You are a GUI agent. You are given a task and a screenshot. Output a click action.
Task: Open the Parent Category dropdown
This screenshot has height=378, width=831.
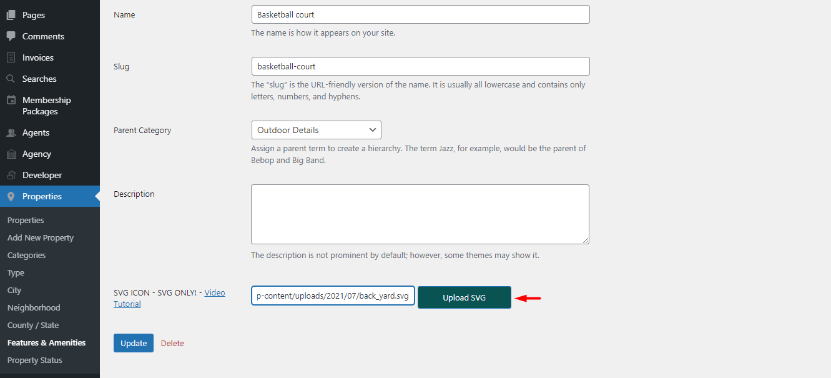[x=316, y=130]
